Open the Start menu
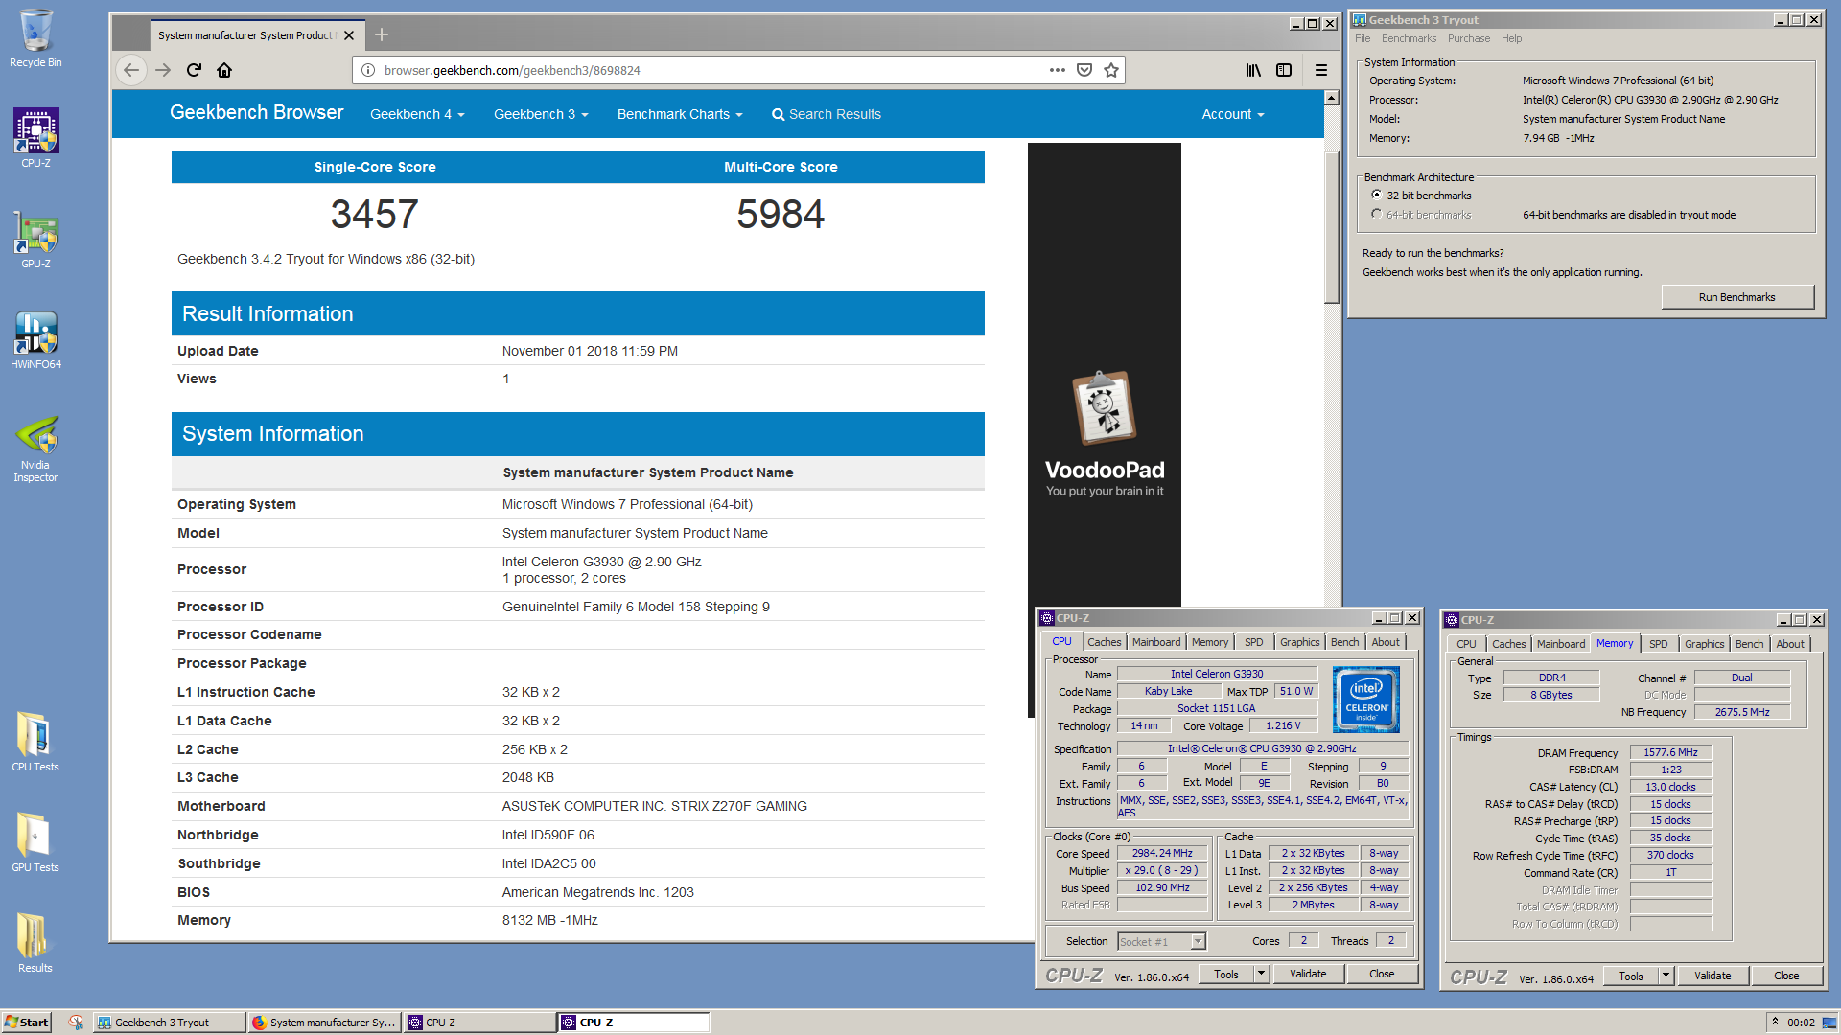Viewport: 1841px width, 1035px height. (x=26, y=1023)
